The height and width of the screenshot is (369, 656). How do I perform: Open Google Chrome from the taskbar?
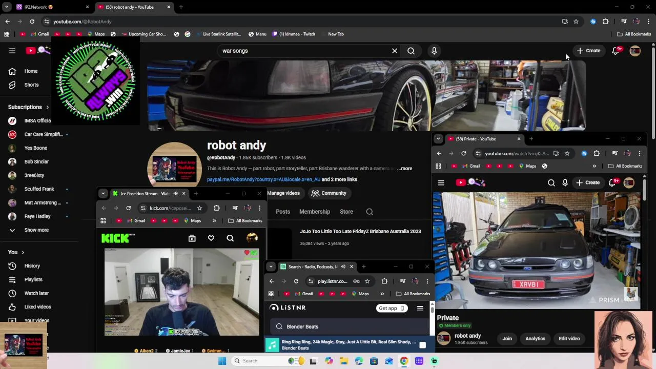pyautogui.click(x=404, y=361)
